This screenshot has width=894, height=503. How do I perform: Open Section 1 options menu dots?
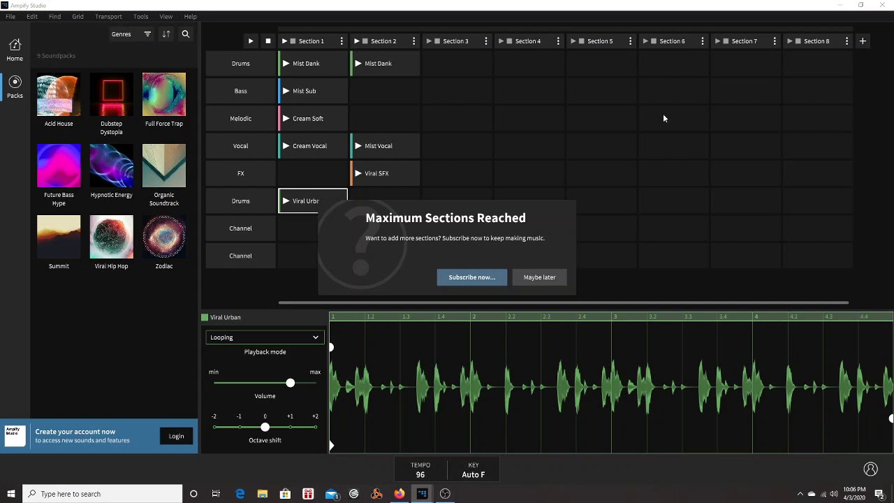click(x=342, y=41)
